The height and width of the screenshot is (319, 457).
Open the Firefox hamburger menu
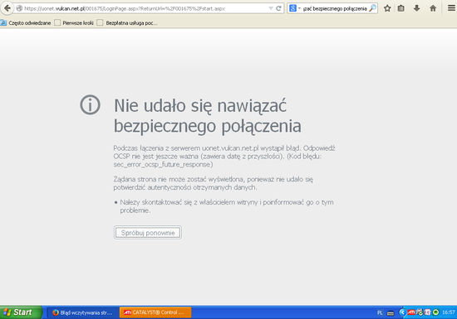point(451,8)
